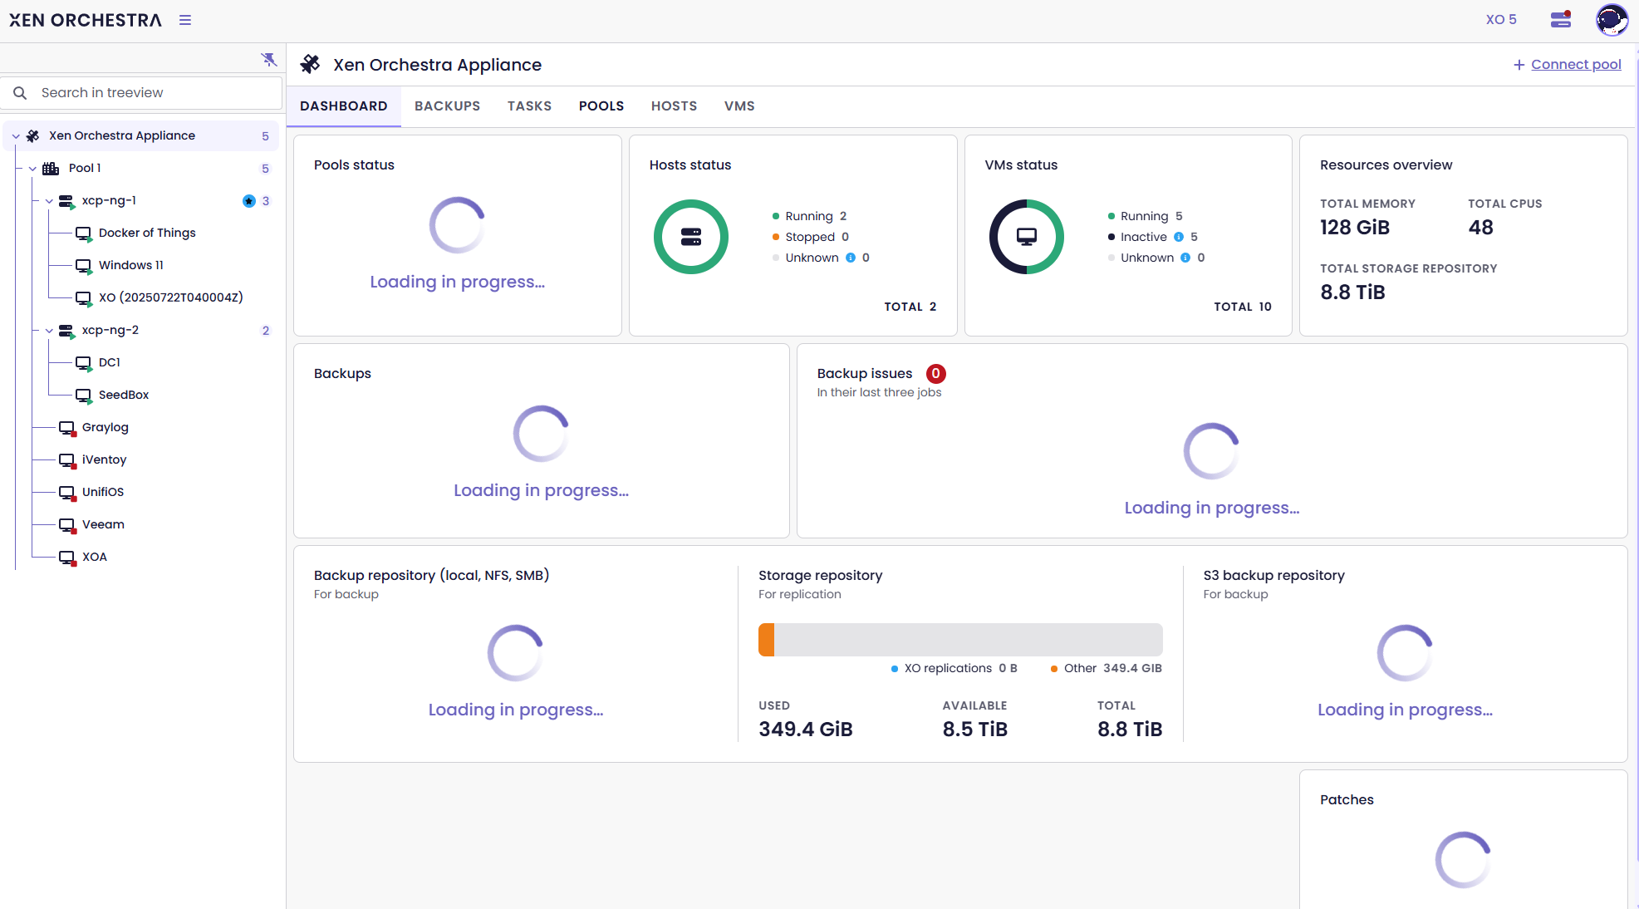Click the halted iVentoy VM icon
This screenshot has width=1639, height=909.
click(67, 460)
